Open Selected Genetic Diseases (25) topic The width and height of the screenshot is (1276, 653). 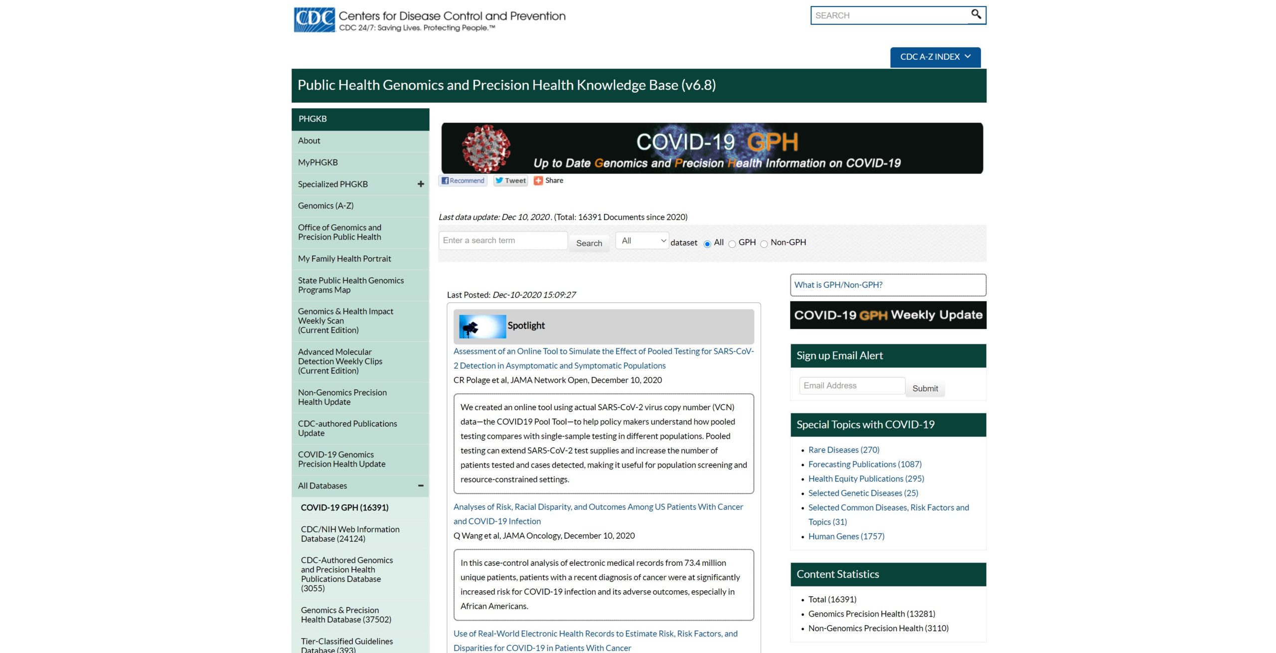coord(863,493)
